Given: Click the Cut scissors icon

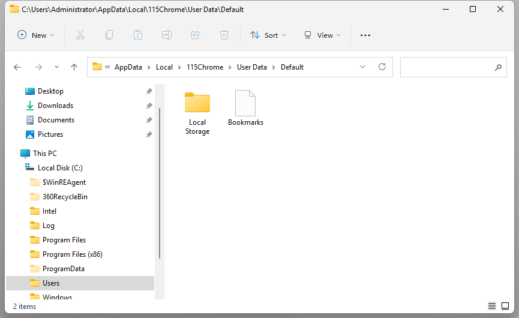Looking at the screenshot, I should tap(80, 35).
